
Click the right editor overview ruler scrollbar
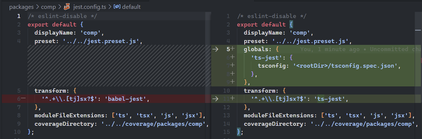coord(418,69)
